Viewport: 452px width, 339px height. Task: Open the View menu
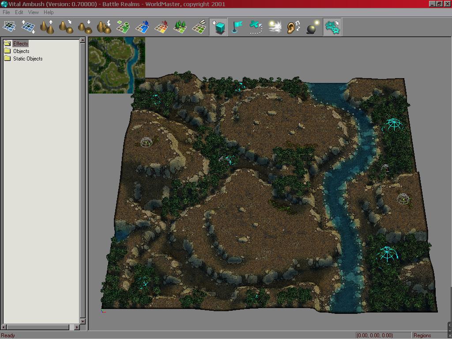click(x=33, y=12)
